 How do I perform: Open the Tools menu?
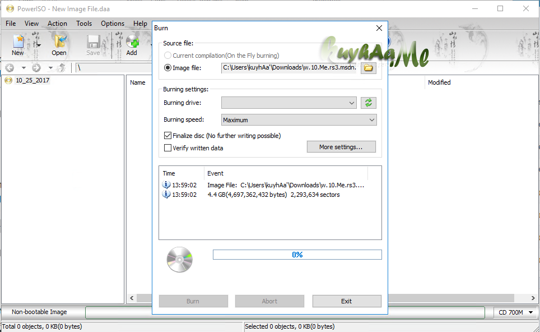[84, 24]
